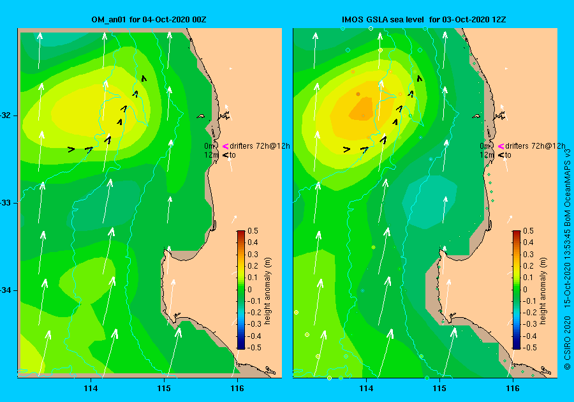Click the '0.5' tick on the IMOS GSLA colorbar
The image size is (574, 402).
click(x=529, y=231)
